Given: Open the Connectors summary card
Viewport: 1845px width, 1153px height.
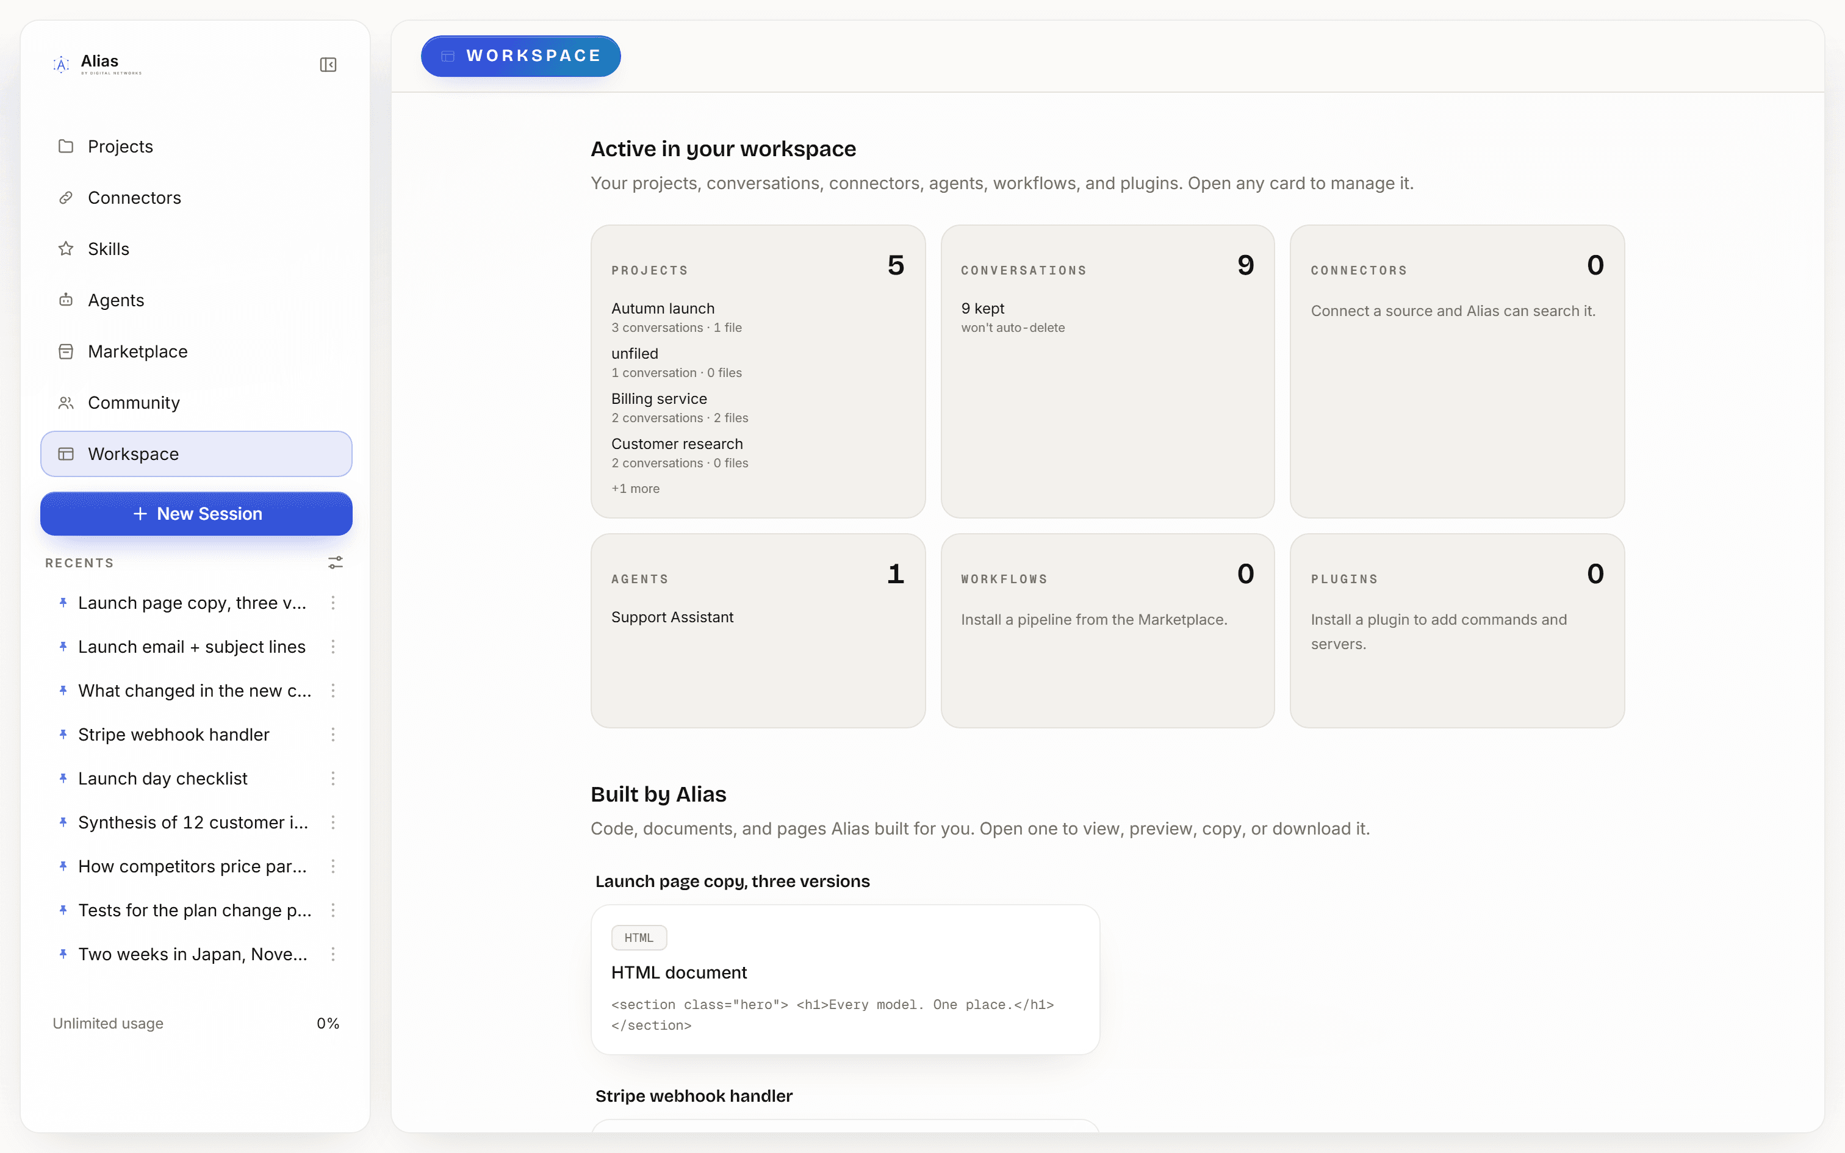Looking at the screenshot, I should (x=1457, y=372).
